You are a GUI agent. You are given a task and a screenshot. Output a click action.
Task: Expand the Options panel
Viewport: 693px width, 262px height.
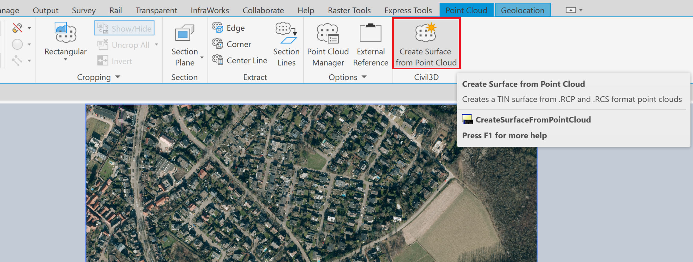click(347, 77)
